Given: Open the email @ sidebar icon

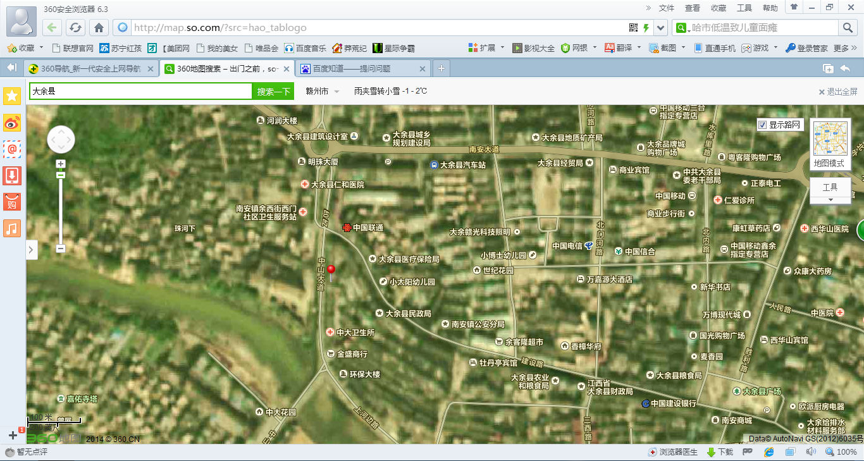Looking at the screenshot, I should 12,149.
